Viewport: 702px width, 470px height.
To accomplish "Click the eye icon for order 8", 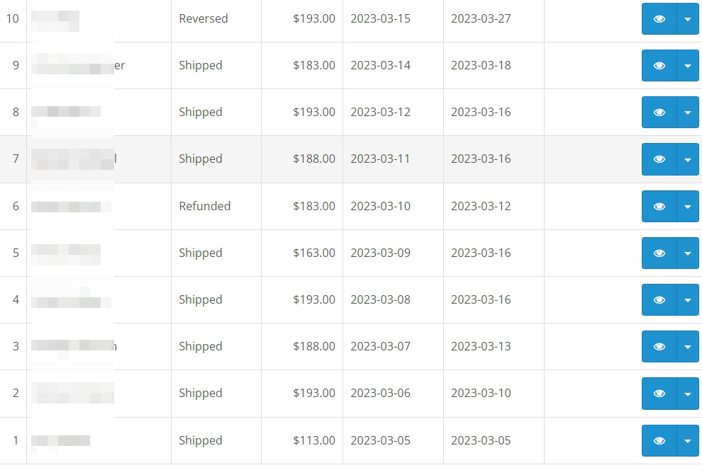I will point(659,112).
